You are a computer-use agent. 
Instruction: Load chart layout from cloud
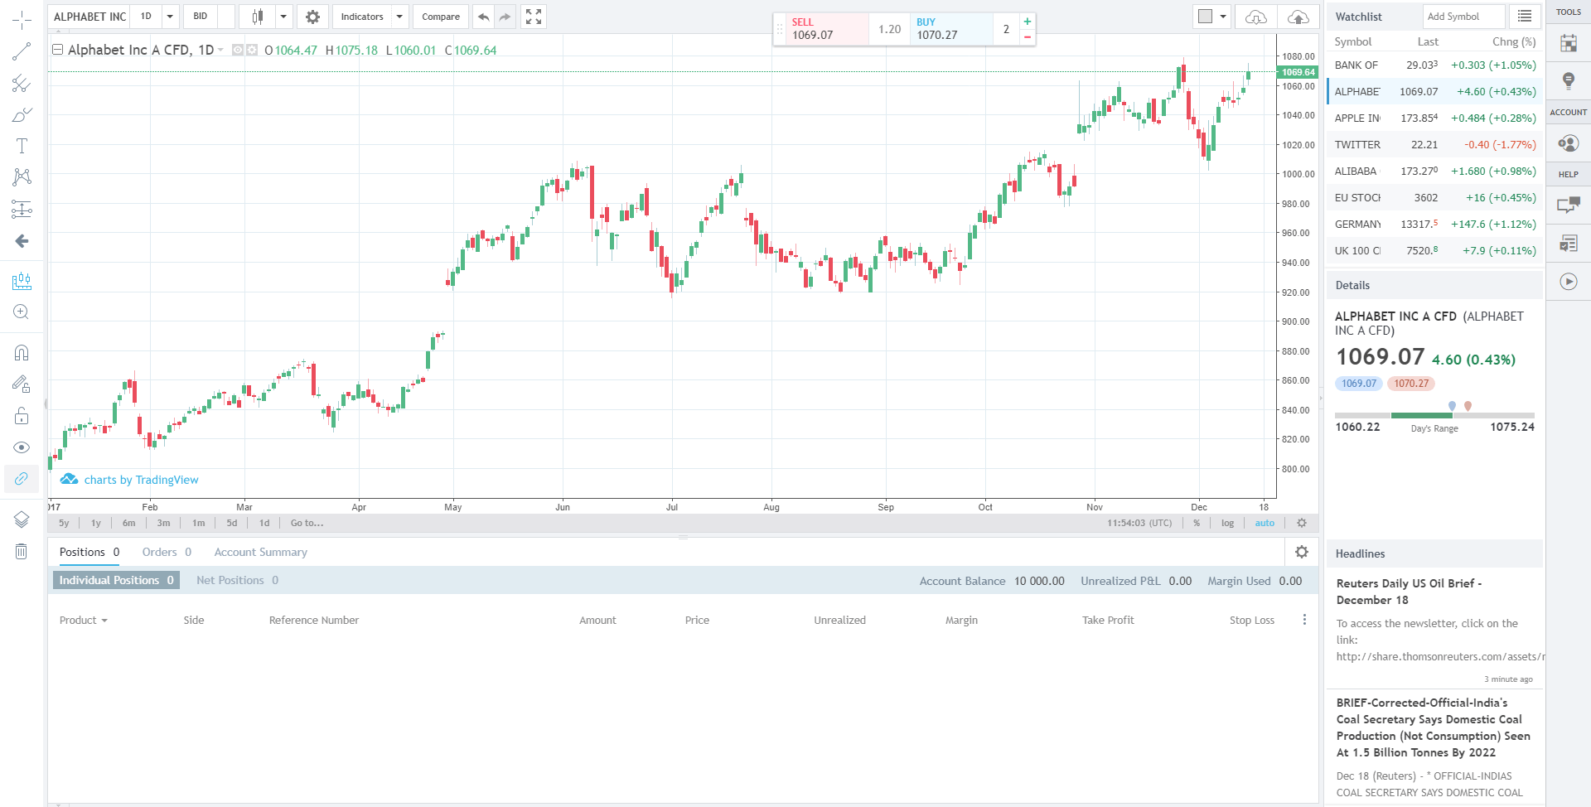pyautogui.click(x=1256, y=17)
